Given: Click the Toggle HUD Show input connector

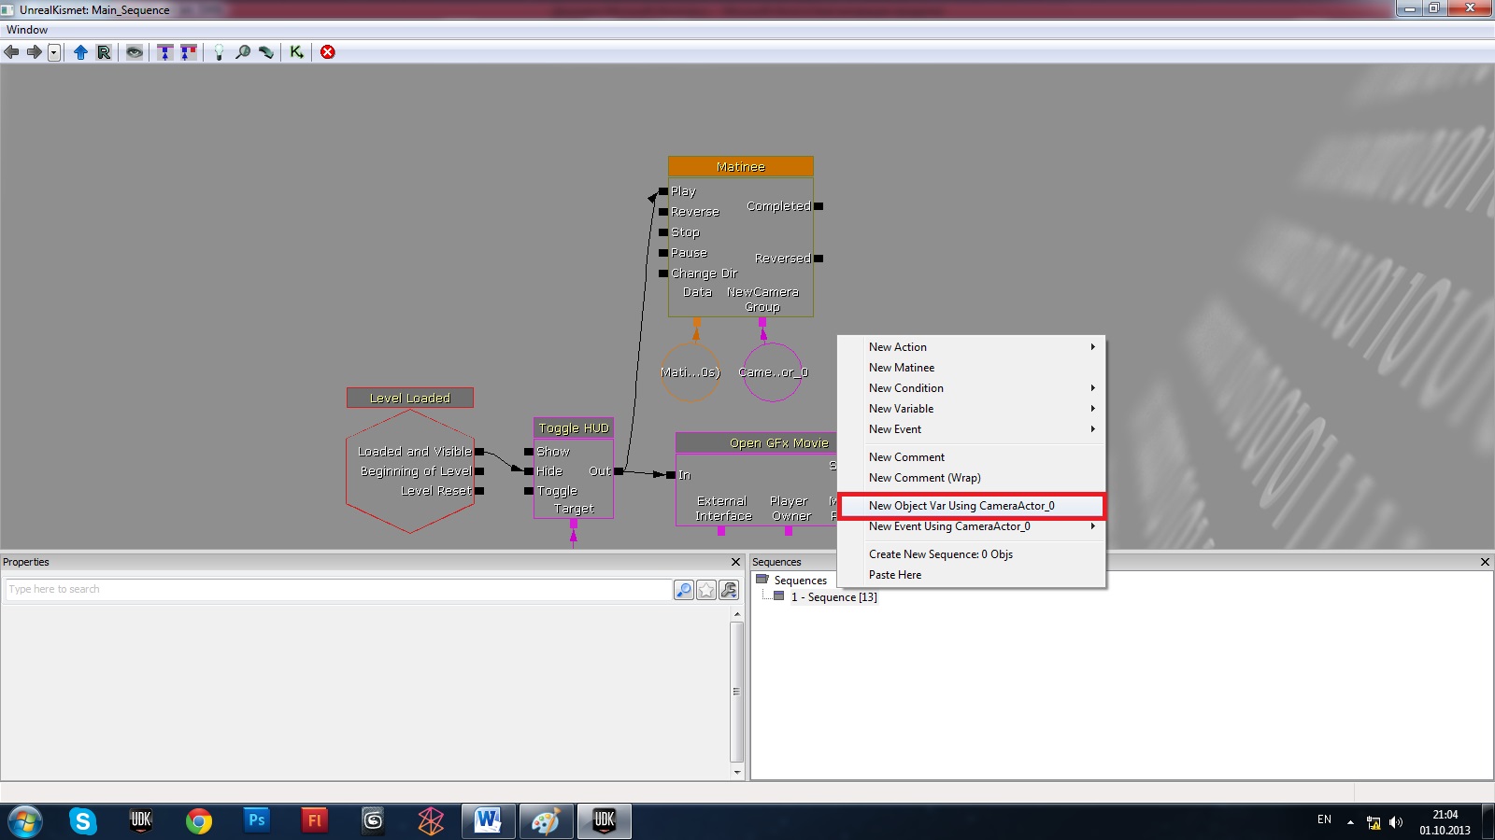Looking at the screenshot, I should point(529,452).
